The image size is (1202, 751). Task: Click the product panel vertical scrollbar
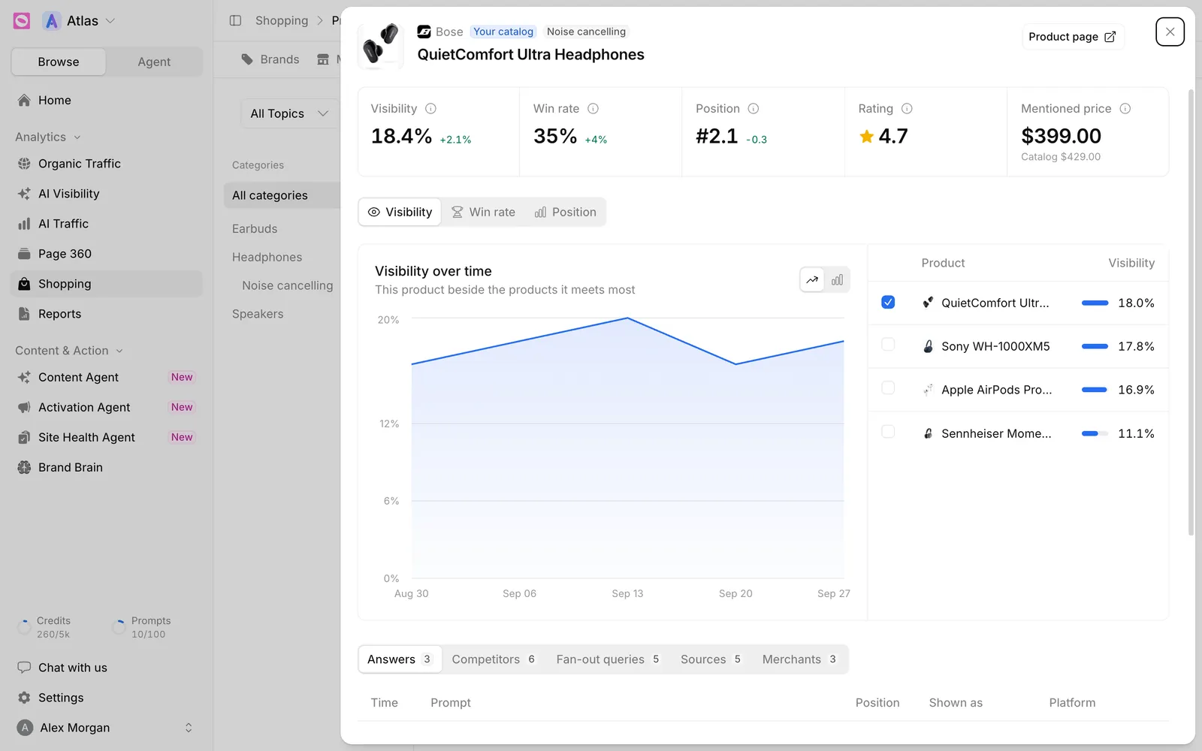coord(1191,312)
